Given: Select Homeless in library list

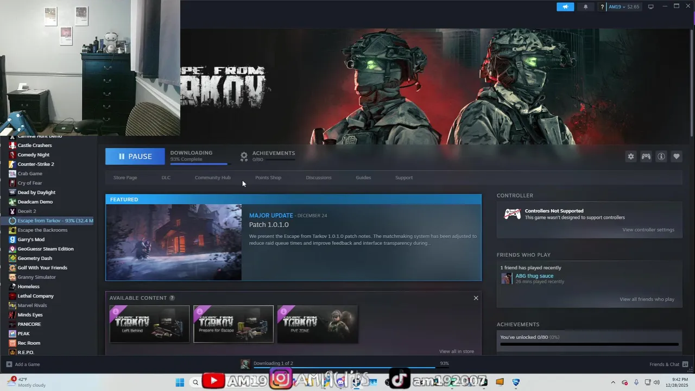Looking at the screenshot, I should [29, 287].
